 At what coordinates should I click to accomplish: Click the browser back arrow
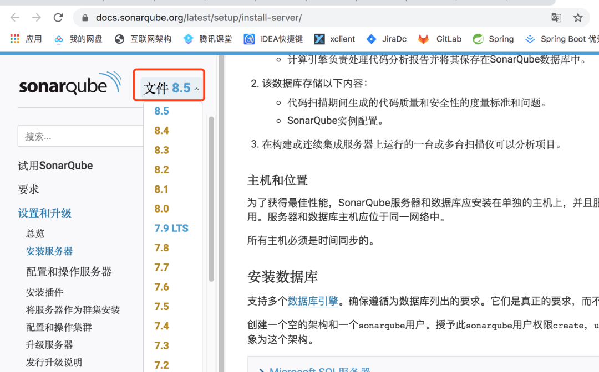[x=15, y=18]
